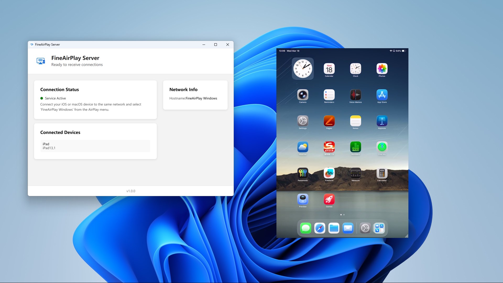Launch the Numbers app on iPad

(356, 147)
